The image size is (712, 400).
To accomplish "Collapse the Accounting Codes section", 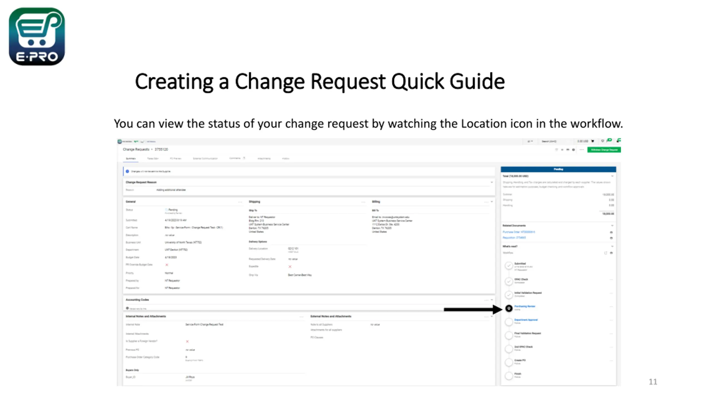I will point(492,300).
